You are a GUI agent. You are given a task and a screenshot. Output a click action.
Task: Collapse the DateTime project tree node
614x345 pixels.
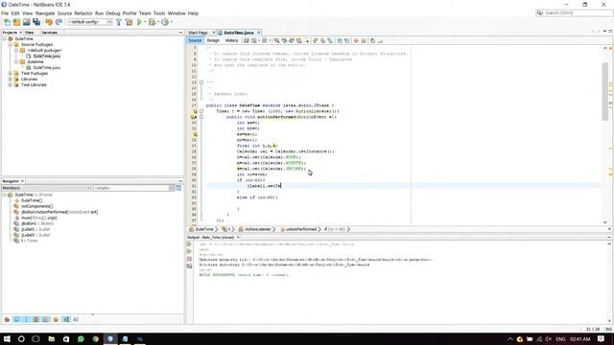tap(4, 38)
